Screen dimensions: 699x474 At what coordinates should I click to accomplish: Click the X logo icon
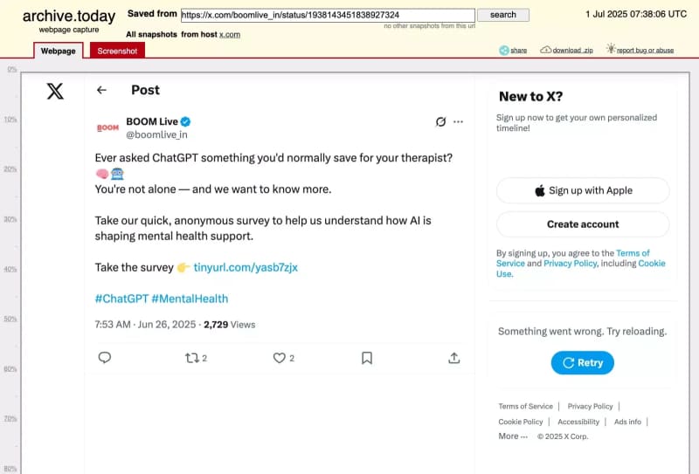click(x=55, y=91)
